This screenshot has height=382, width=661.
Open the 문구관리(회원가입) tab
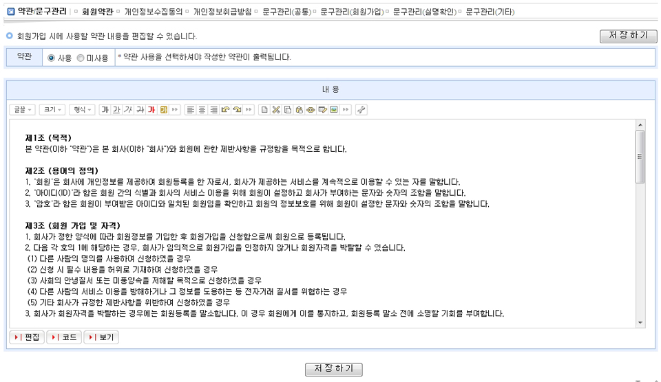[x=352, y=12]
